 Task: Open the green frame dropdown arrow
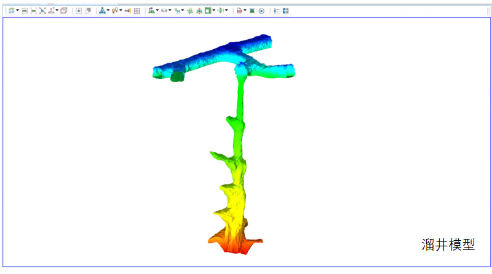(x=214, y=10)
